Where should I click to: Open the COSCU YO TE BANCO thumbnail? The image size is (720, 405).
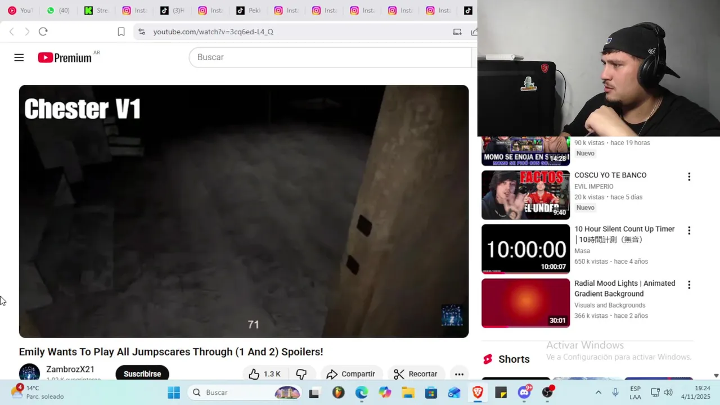pyautogui.click(x=525, y=195)
